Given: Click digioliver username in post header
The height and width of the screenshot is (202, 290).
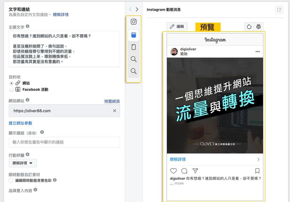Looking at the screenshot, I should (x=188, y=49).
